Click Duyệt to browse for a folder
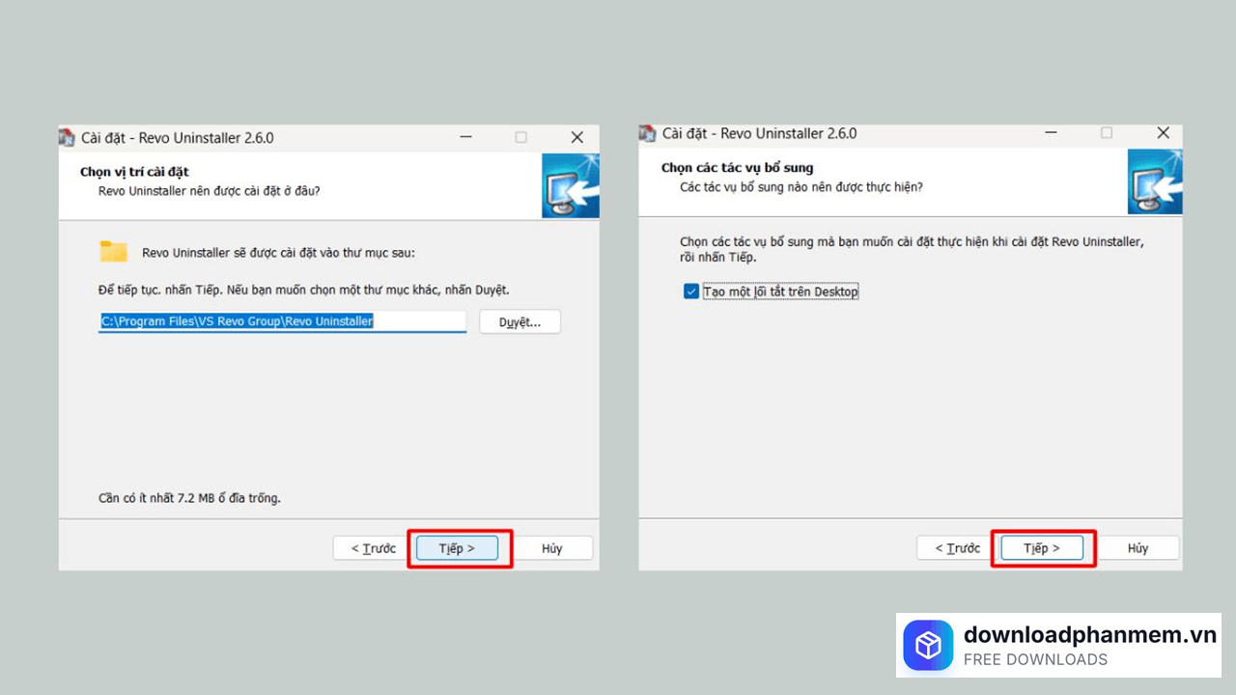 (520, 322)
